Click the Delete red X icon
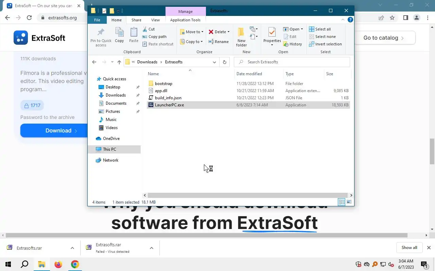The image size is (435, 271). coord(211,32)
